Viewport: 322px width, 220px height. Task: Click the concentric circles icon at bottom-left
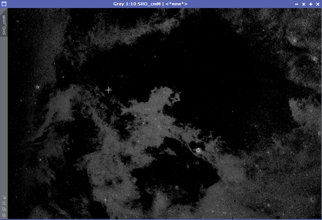tap(4, 215)
